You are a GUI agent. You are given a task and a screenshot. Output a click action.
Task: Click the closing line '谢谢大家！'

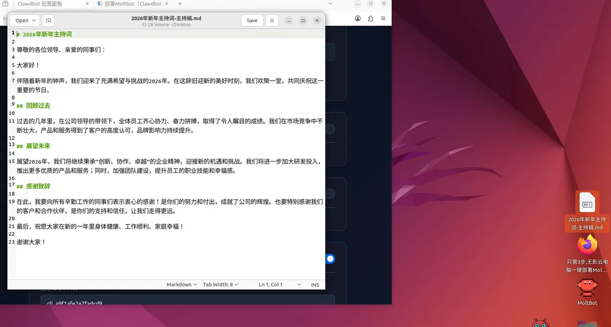(31, 242)
